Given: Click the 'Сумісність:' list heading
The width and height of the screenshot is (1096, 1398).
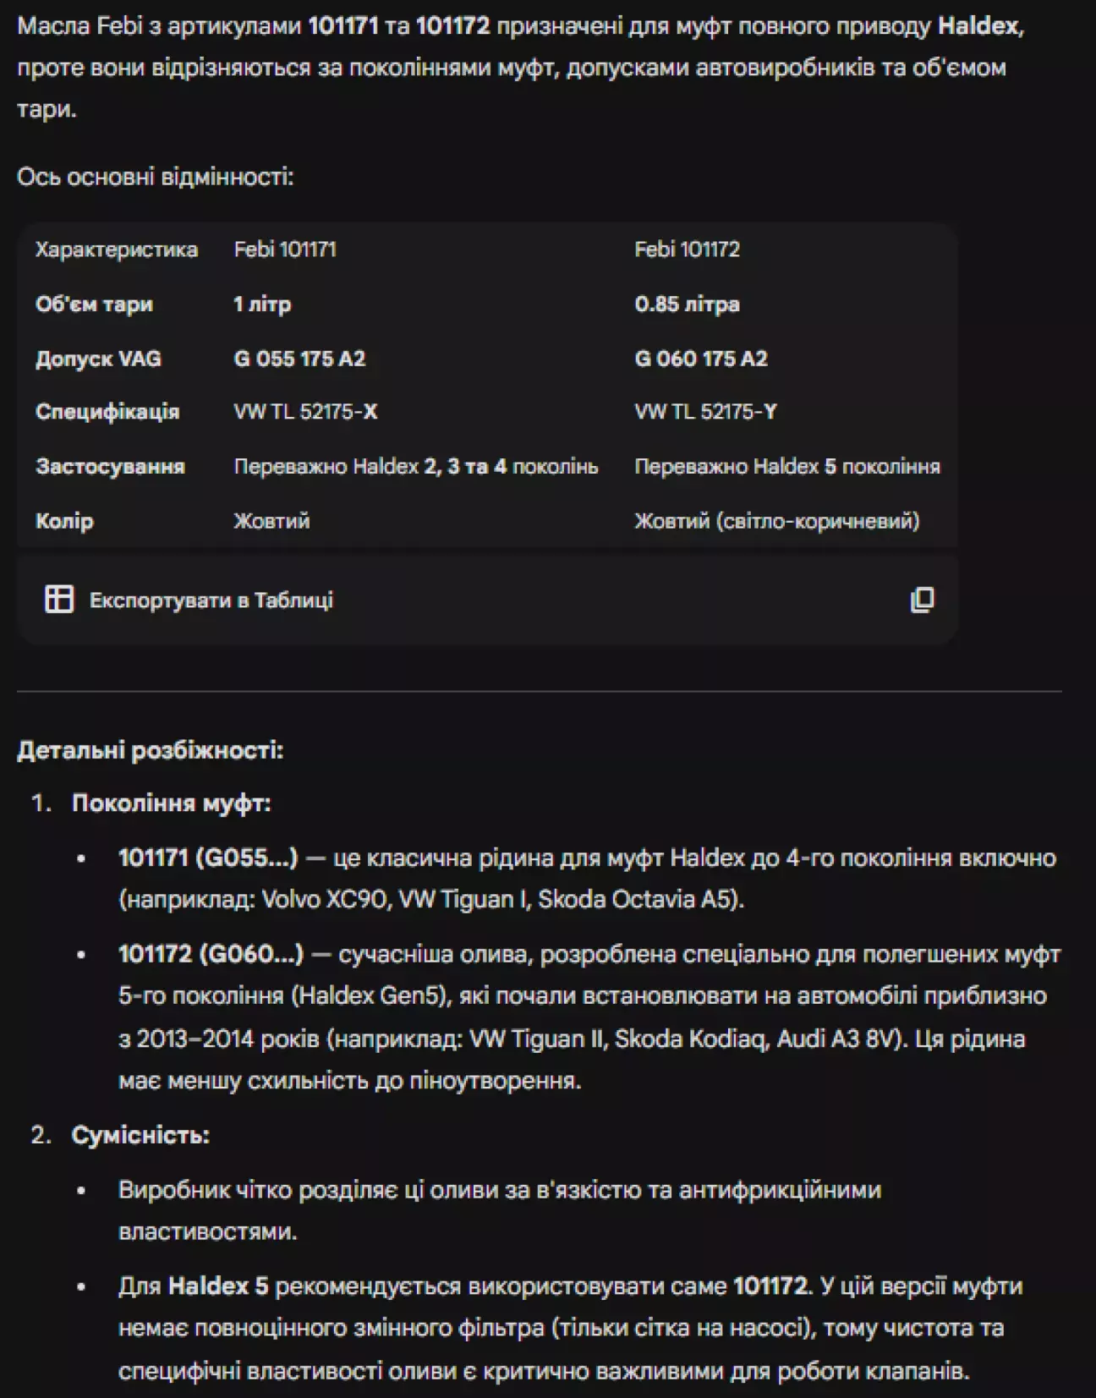Looking at the screenshot, I should point(140,1135).
